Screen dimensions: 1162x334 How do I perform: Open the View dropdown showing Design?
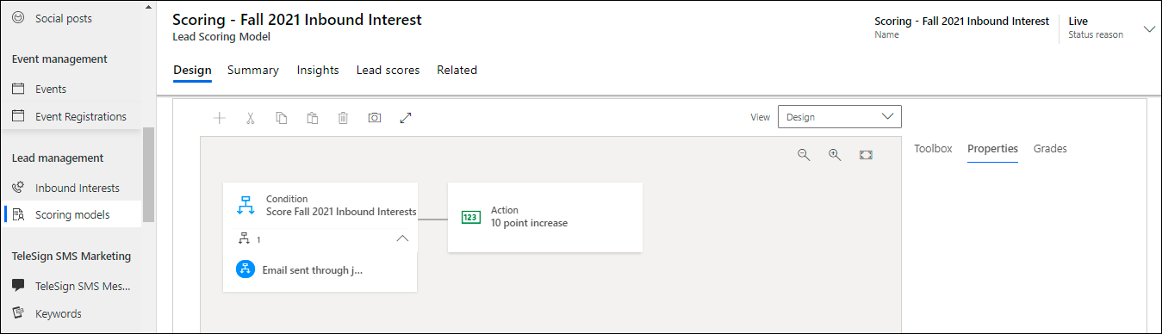[839, 117]
